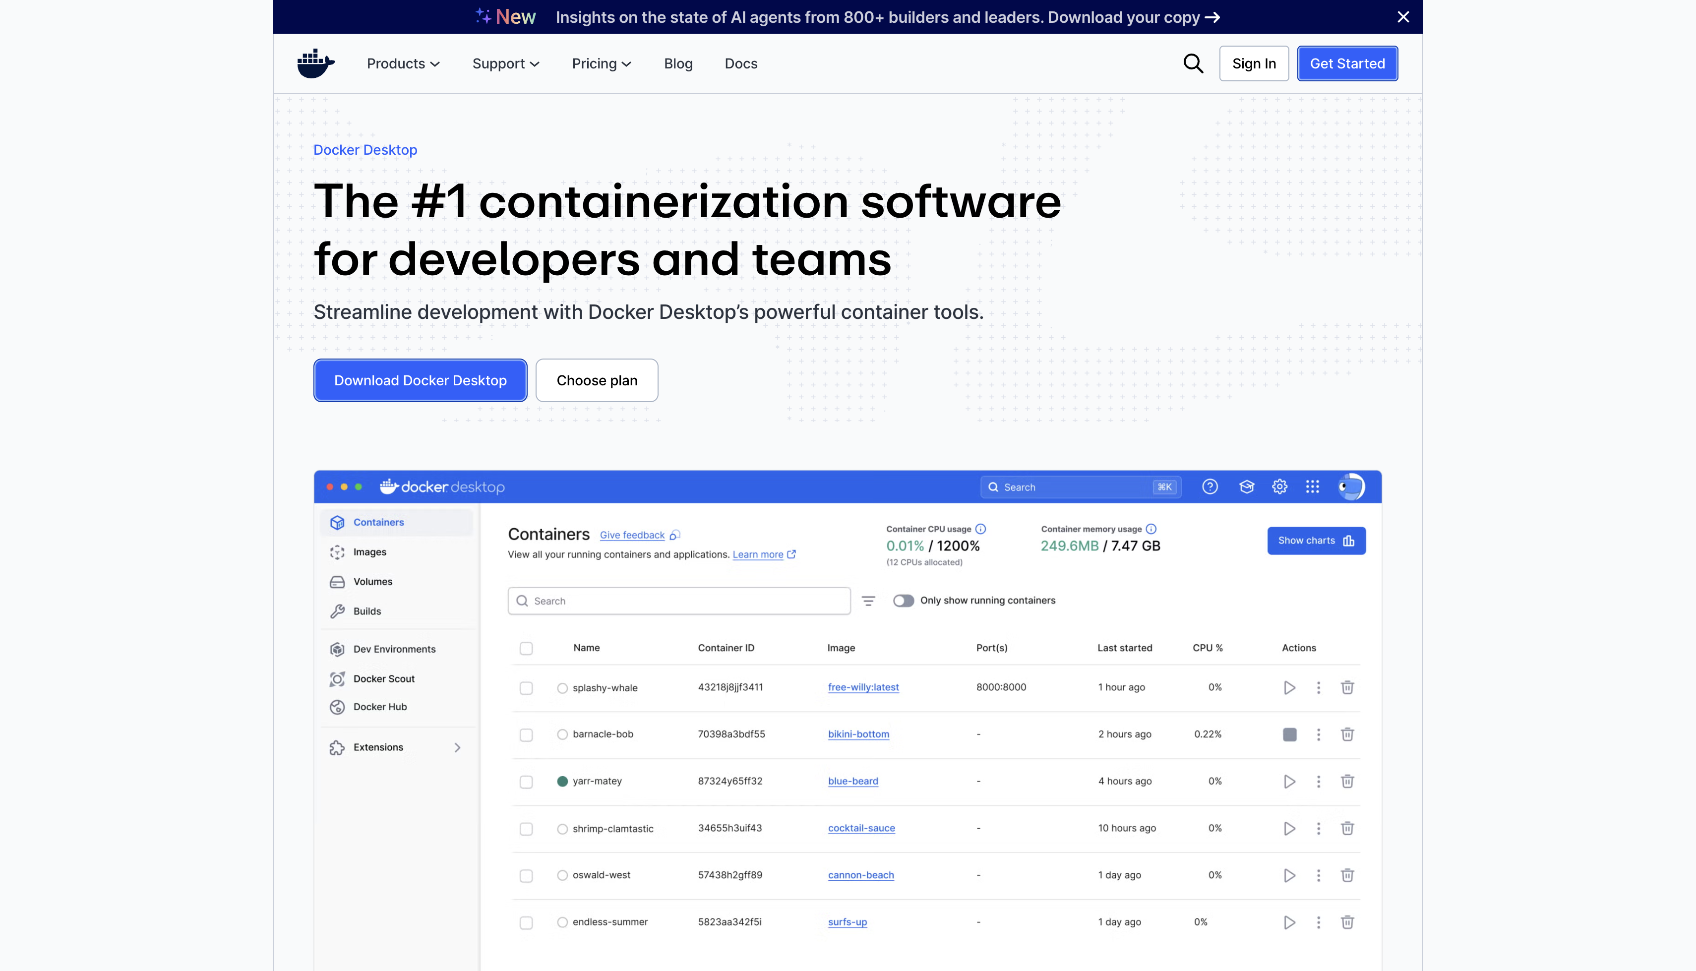Open the site search magnifier icon

pyautogui.click(x=1193, y=63)
